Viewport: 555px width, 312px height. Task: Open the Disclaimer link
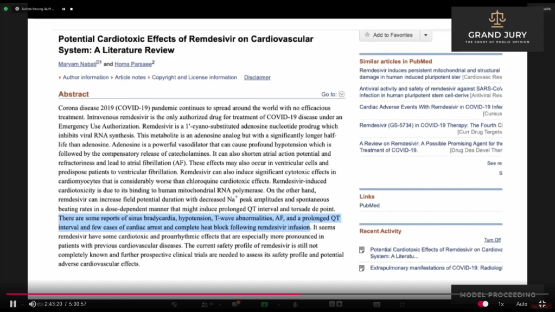pos(257,78)
